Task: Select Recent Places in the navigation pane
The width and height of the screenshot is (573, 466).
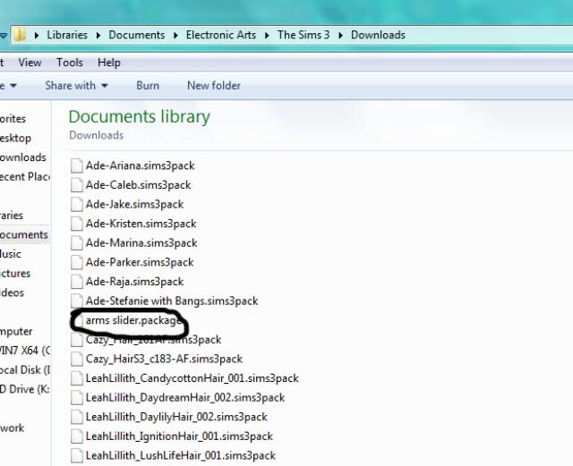Action: point(25,177)
